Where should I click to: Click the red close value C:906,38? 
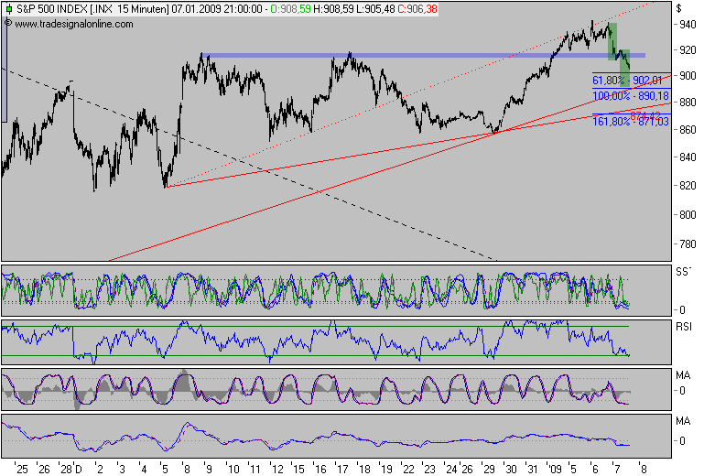(x=417, y=9)
